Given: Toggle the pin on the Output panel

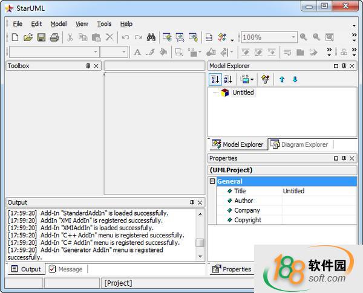Looking at the screenshot, I should [x=192, y=202].
